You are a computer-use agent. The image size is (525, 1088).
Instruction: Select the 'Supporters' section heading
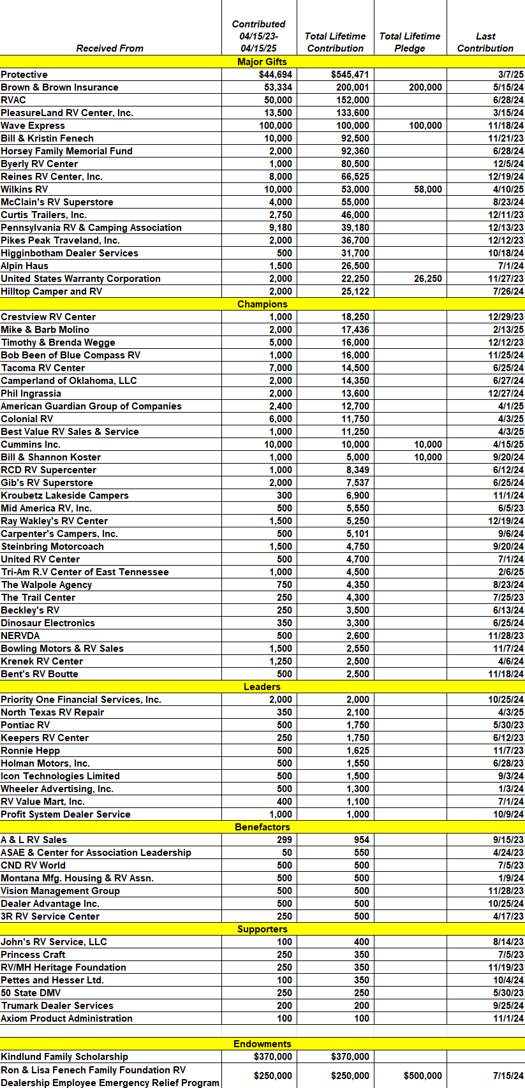[262, 929]
